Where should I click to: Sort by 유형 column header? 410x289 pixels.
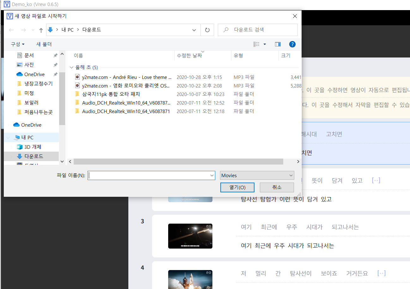pyautogui.click(x=238, y=56)
